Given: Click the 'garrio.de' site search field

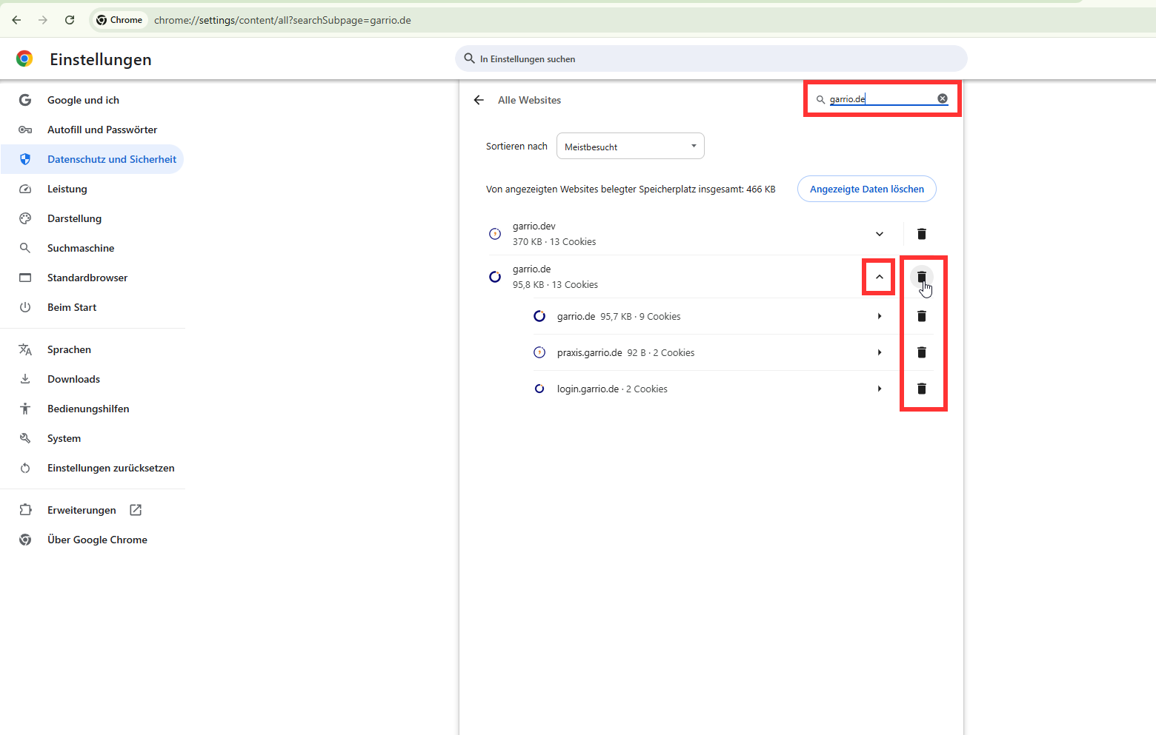Looking at the screenshot, I should click(882, 98).
